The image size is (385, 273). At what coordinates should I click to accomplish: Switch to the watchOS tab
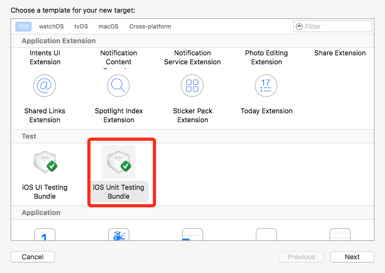pos(51,26)
